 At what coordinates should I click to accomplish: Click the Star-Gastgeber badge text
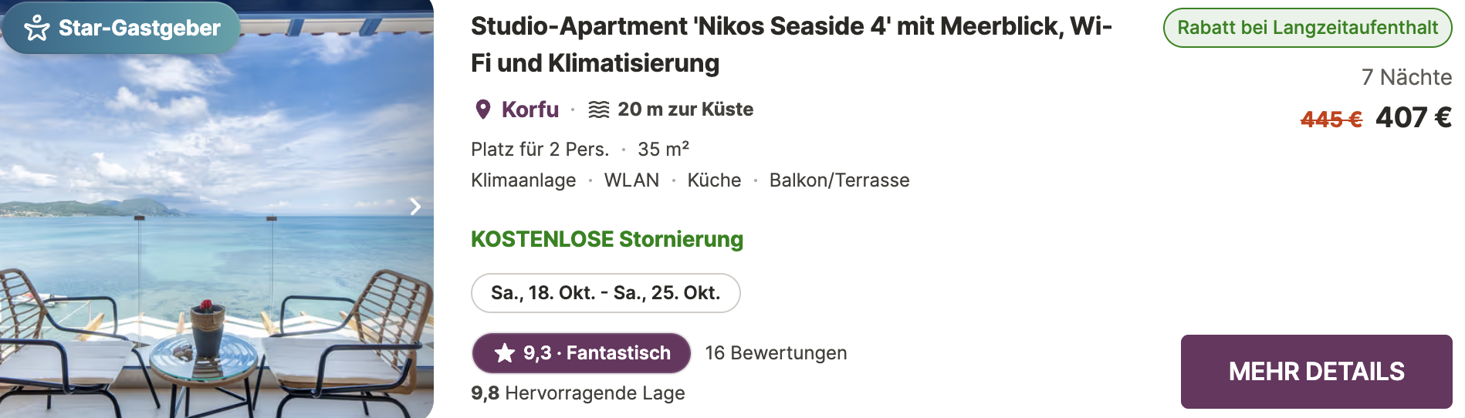[x=140, y=29]
